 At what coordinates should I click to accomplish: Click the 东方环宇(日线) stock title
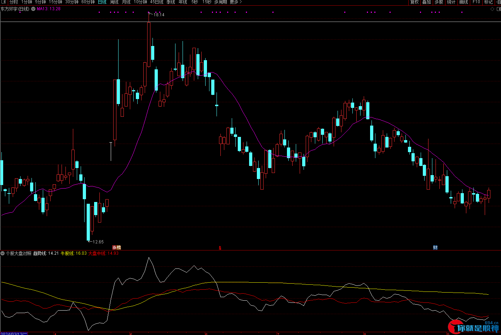pyautogui.click(x=15, y=9)
